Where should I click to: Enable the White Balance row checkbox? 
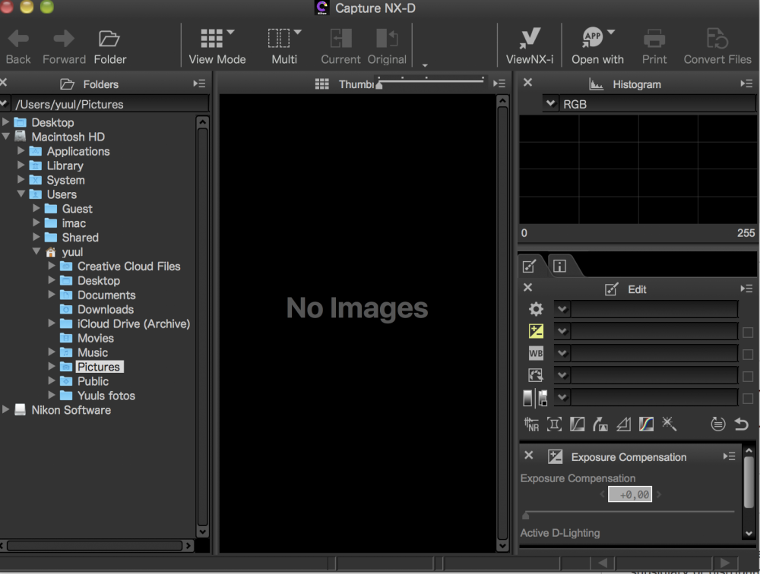click(x=747, y=355)
